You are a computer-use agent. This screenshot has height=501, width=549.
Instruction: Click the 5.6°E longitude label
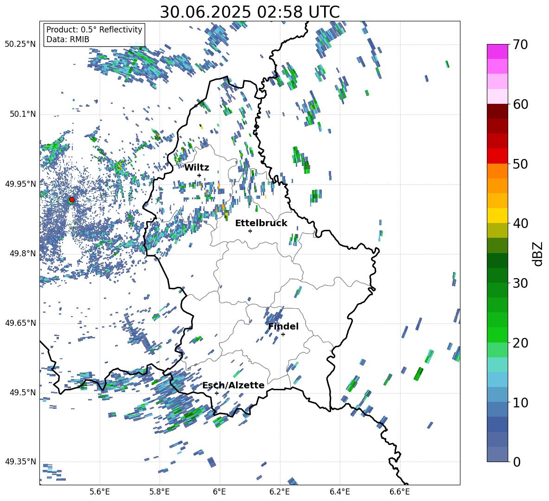point(100,492)
